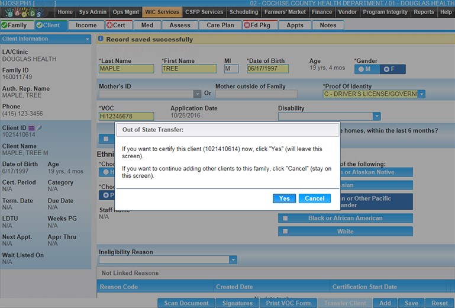Click the purple card icon beside Client ID

pyautogui.click(x=31, y=128)
